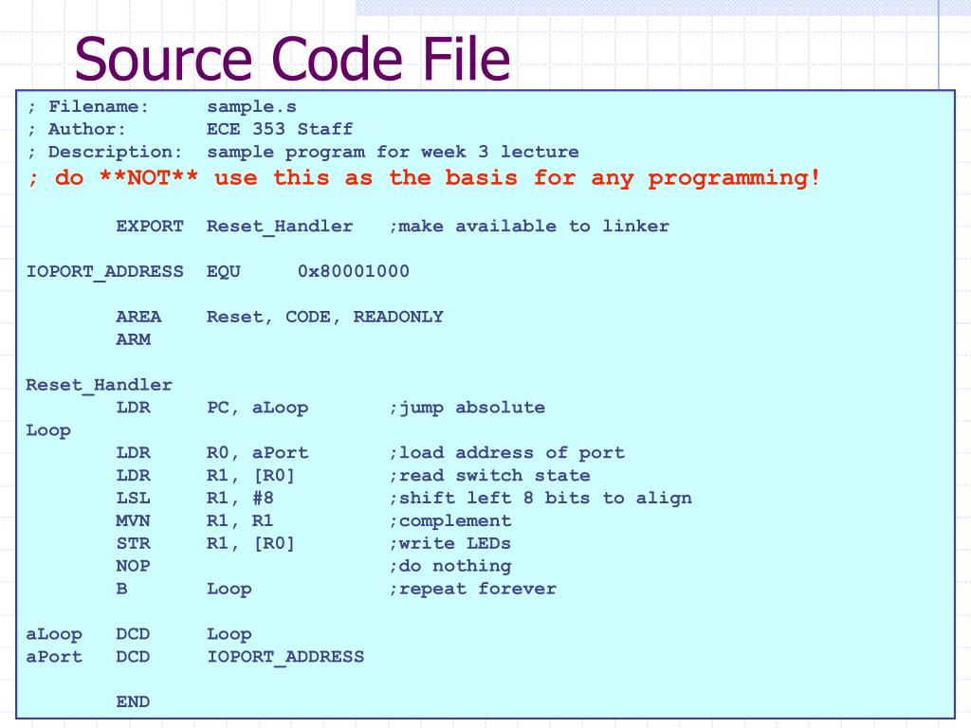Image resolution: width=971 pixels, height=728 pixels.
Task: Click the ';jump absolute' comment
Action: click(467, 408)
